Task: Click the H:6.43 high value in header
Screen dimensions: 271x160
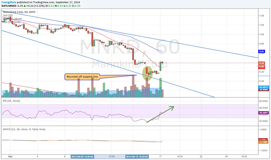Action: [x=58, y=6]
